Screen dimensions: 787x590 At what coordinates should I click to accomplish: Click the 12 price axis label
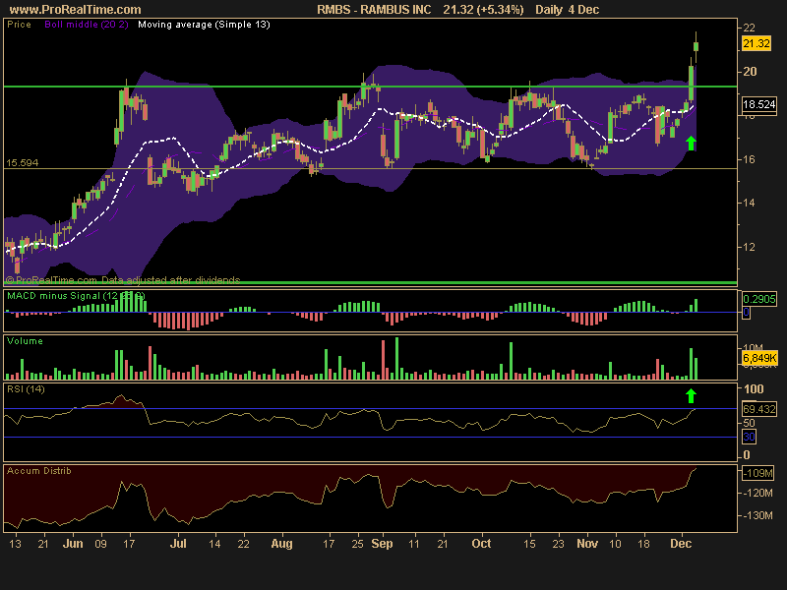coord(750,247)
